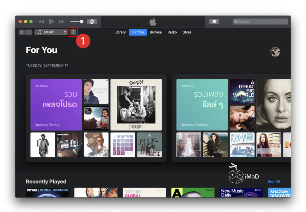Click the back navigation arrow
The image size is (306, 212).
click(x=22, y=32)
